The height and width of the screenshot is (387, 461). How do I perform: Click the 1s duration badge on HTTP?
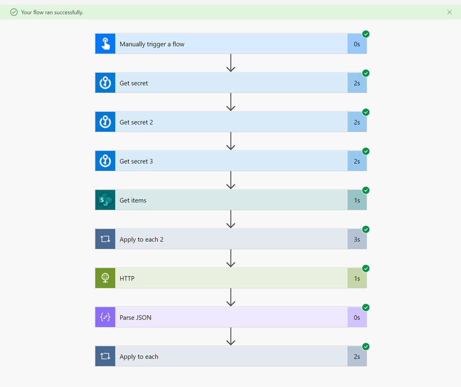pyautogui.click(x=357, y=278)
